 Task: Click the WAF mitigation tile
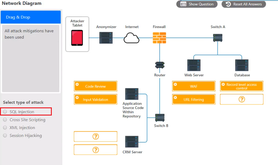194,86
